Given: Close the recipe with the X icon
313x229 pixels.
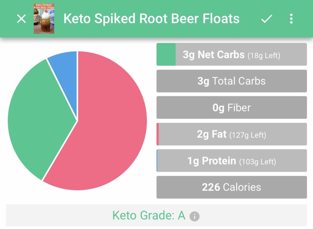Looking at the screenshot, I should coord(21,19).
